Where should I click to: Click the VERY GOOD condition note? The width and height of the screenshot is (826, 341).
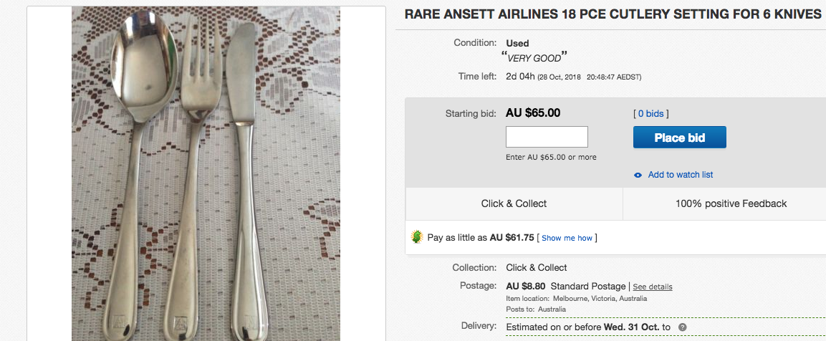coord(533,57)
